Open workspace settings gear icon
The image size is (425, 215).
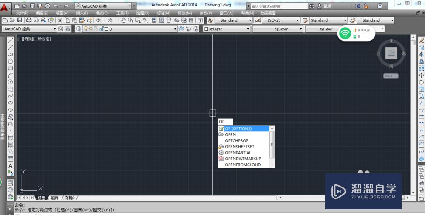pos(61,29)
